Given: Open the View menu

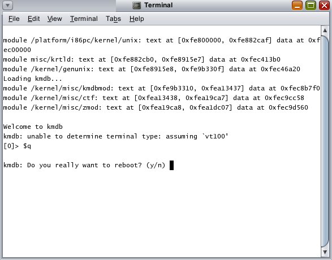Looking at the screenshot, I should click(x=55, y=19).
